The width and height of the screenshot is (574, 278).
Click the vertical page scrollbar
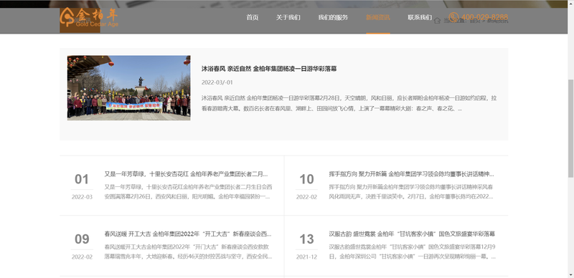pos(570,139)
